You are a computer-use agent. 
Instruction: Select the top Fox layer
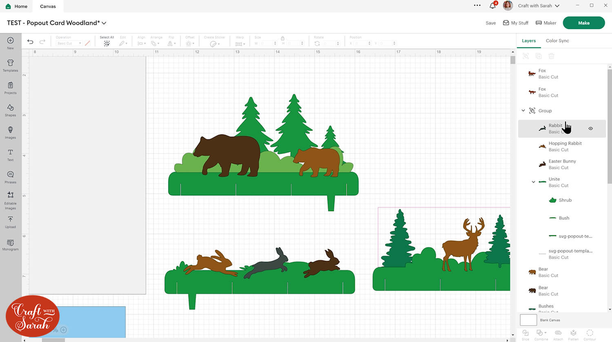(562, 74)
